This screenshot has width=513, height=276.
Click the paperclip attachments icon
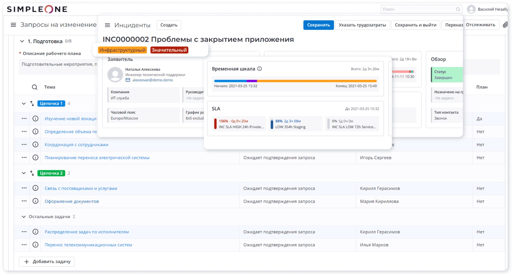pos(505,25)
